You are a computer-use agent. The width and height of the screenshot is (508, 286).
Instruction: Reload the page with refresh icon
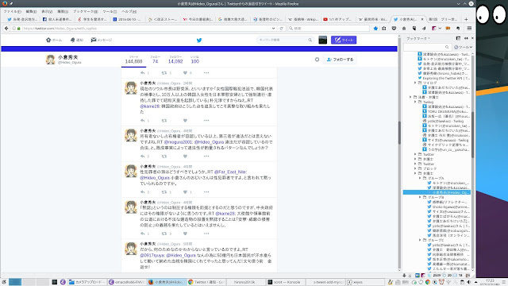tap(281, 29)
